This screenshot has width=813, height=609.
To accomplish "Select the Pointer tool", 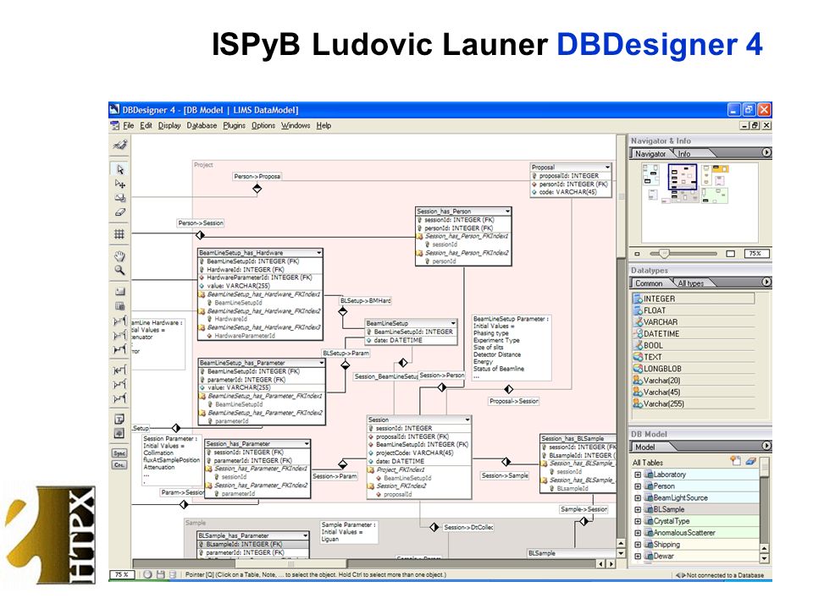I will [119, 169].
